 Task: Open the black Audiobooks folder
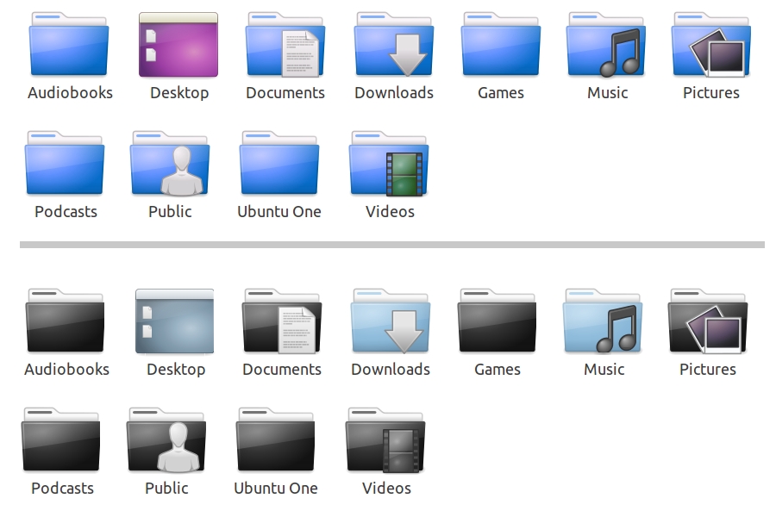66,321
